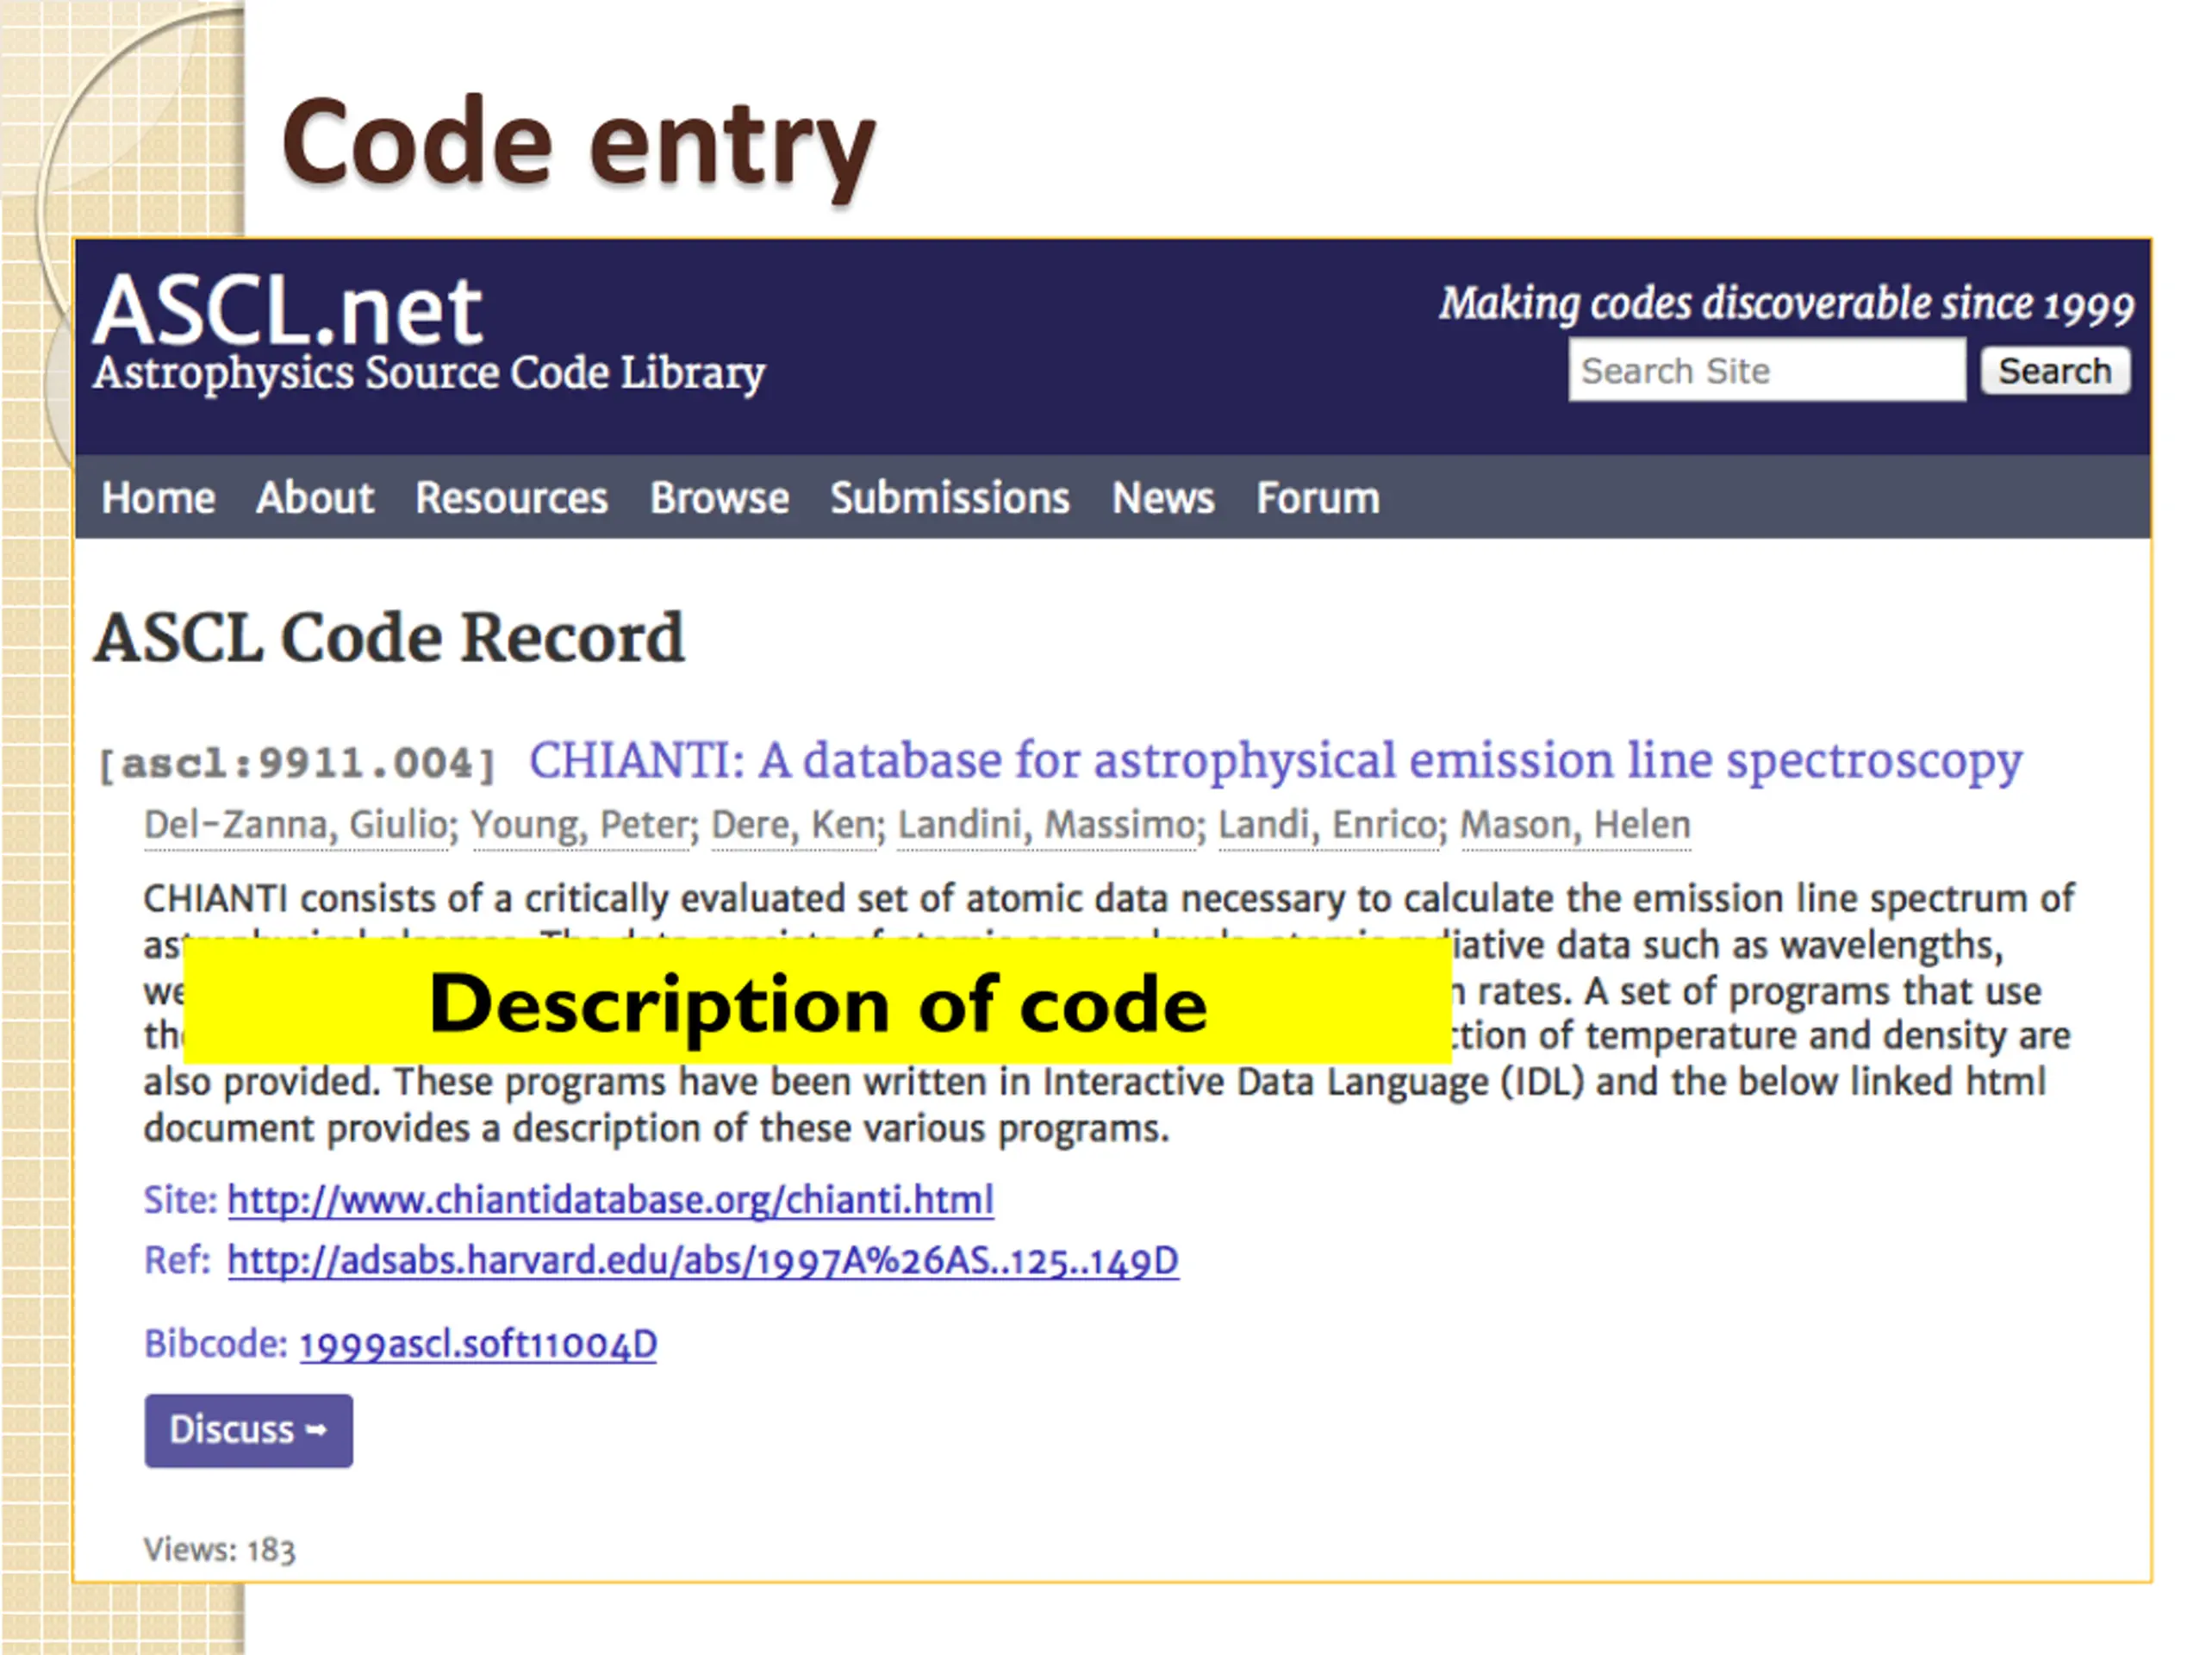The height and width of the screenshot is (1655, 2206).
Task: Click the ASCL Code Record heading
Action: (x=389, y=638)
